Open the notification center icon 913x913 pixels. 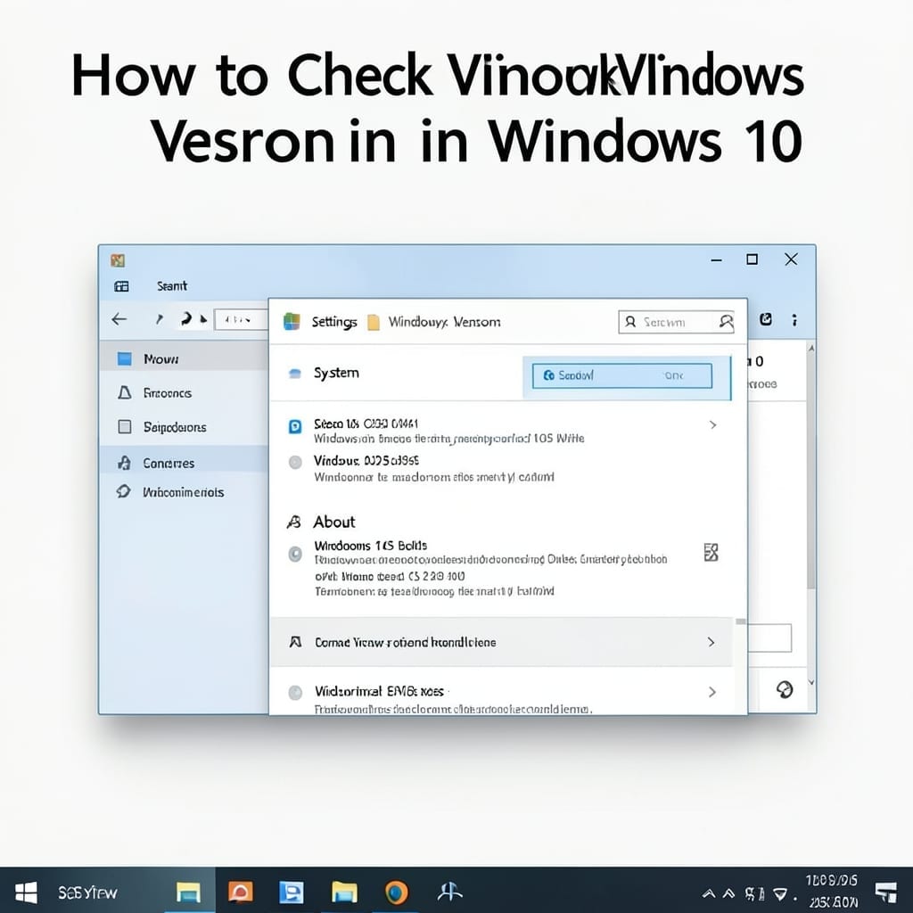[x=886, y=892]
